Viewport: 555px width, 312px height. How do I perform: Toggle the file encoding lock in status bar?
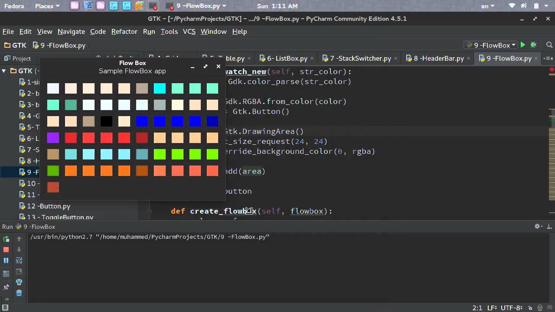(x=530, y=308)
